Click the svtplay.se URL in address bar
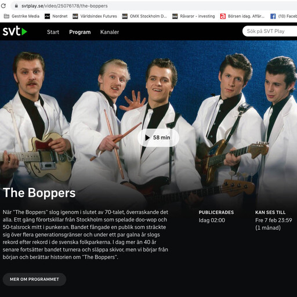The height and width of the screenshot is (297, 297). [64, 6]
